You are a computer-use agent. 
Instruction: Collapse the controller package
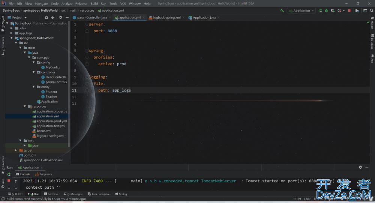[34, 72]
